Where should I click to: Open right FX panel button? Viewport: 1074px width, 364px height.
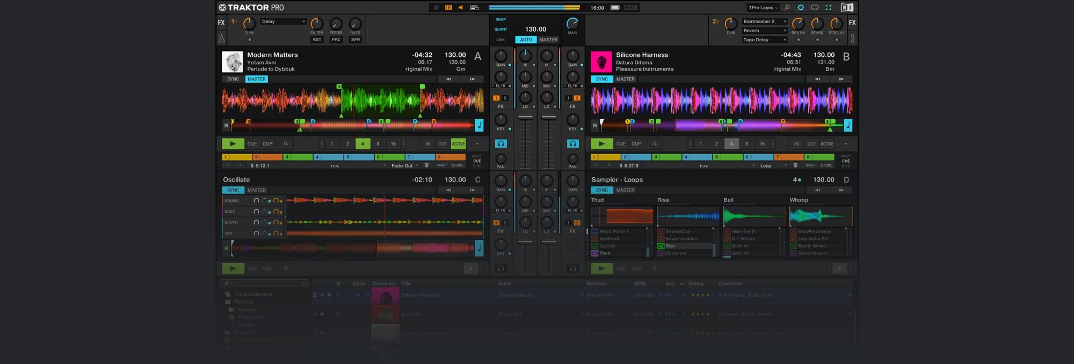(852, 23)
